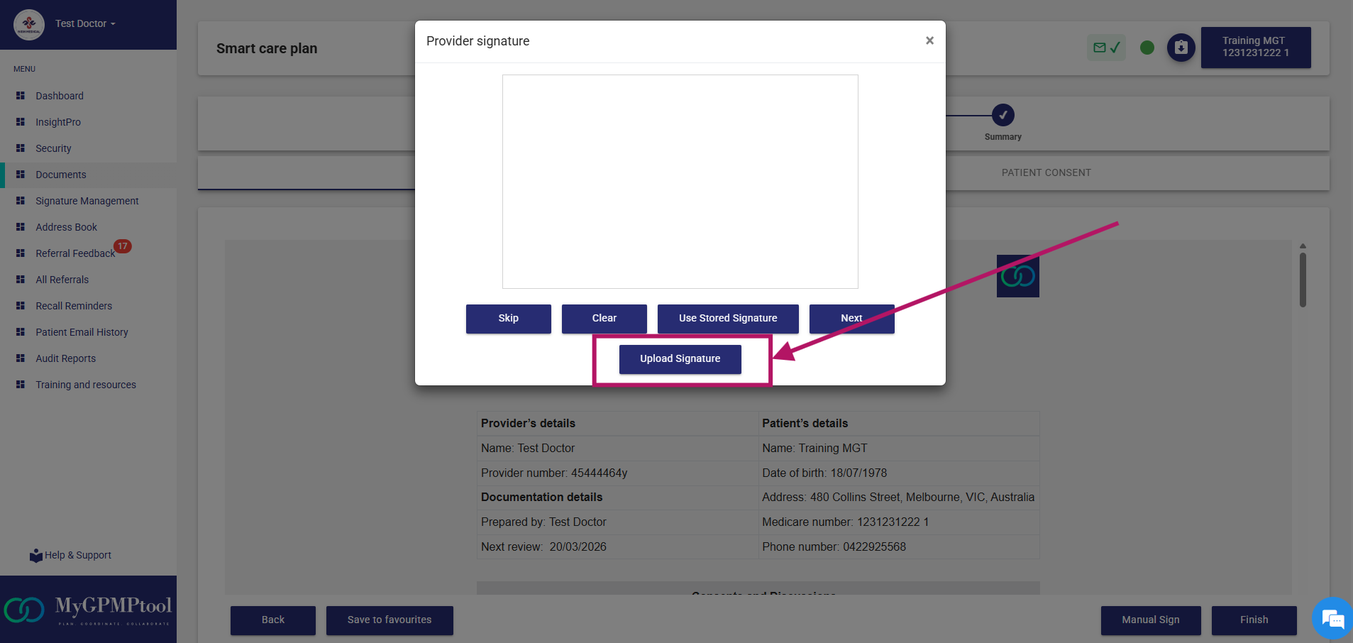Image resolution: width=1353 pixels, height=643 pixels.
Task: Skip the provider signature step
Action: pos(508,318)
